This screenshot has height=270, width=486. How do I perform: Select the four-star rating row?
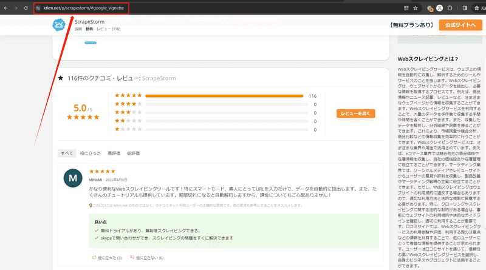coord(216,104)
